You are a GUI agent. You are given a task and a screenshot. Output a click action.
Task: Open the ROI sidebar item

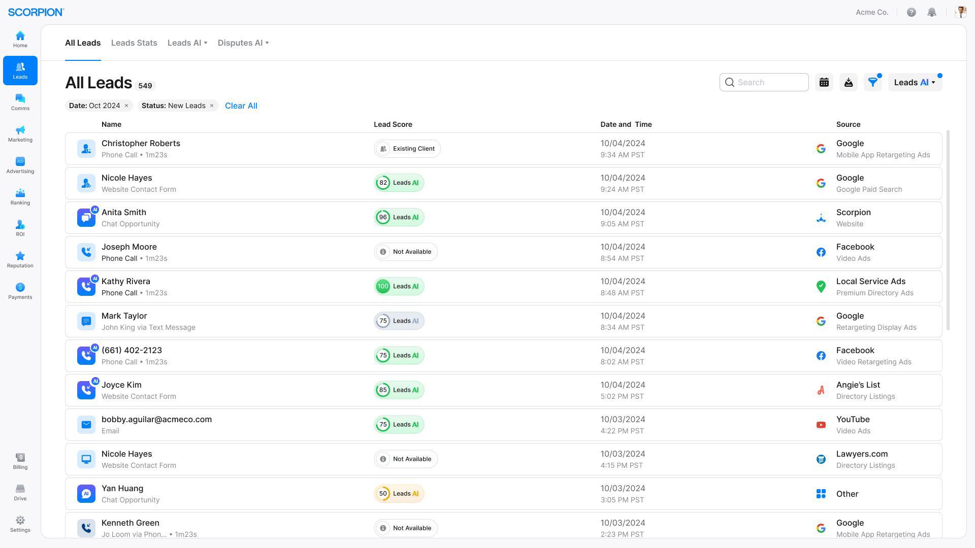(20, 228)
